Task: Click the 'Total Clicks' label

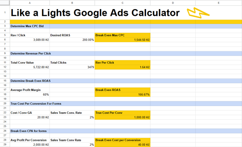Action: click(58, 62)
